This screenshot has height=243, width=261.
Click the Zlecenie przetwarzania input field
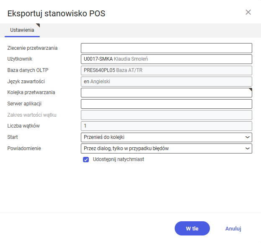(166, 48)
